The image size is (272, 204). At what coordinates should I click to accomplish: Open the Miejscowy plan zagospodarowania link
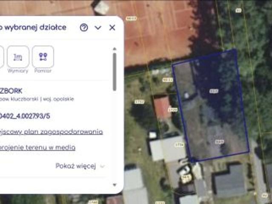pyautogui.click(x=51, y=132)
